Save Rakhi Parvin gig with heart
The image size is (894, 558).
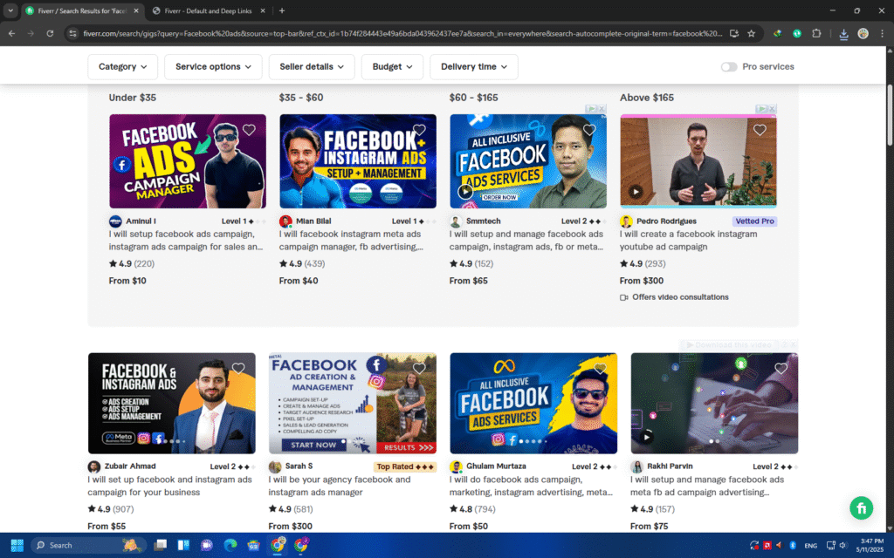pyautogui.click(x=781, y=369)
